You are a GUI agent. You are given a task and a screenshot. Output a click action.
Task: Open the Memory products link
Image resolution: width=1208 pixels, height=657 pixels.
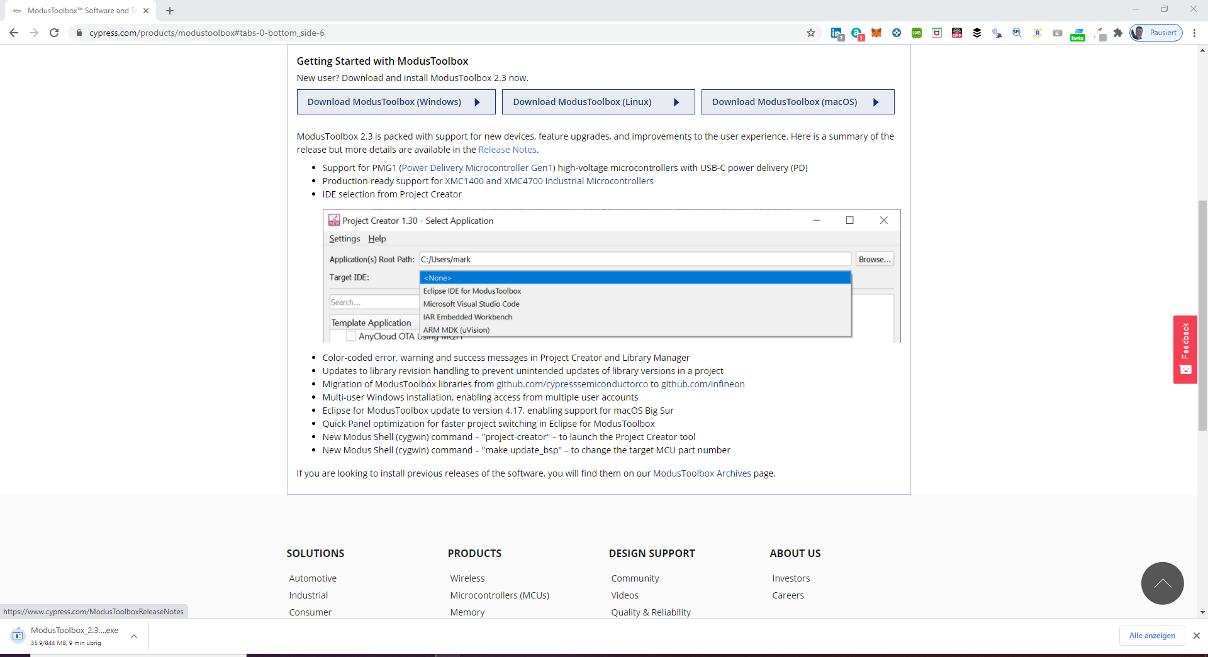(467, 612)
